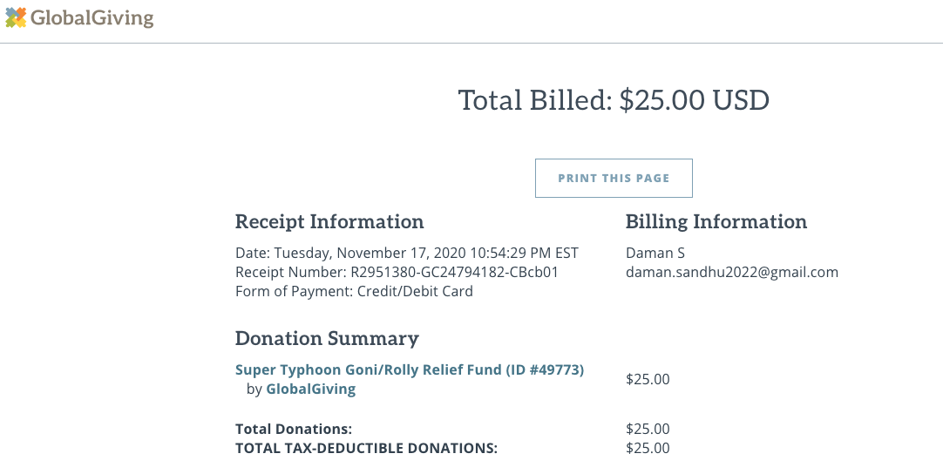Screen dimensions: 943x474
Task: Click the $25.00 amount beside Total Donations
Action: point(648,429)
